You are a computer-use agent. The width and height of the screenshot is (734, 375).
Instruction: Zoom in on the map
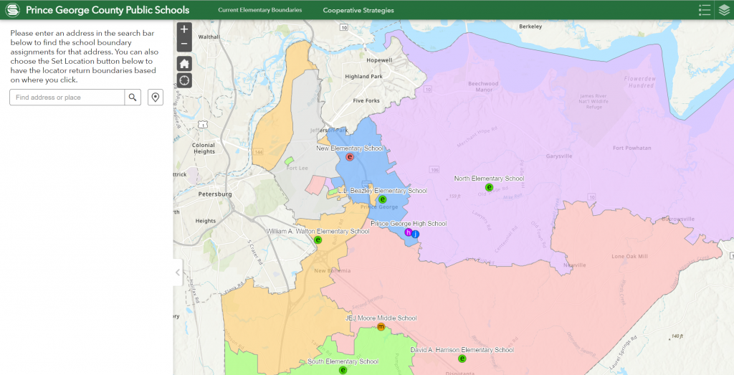click(x=184, y=29)
